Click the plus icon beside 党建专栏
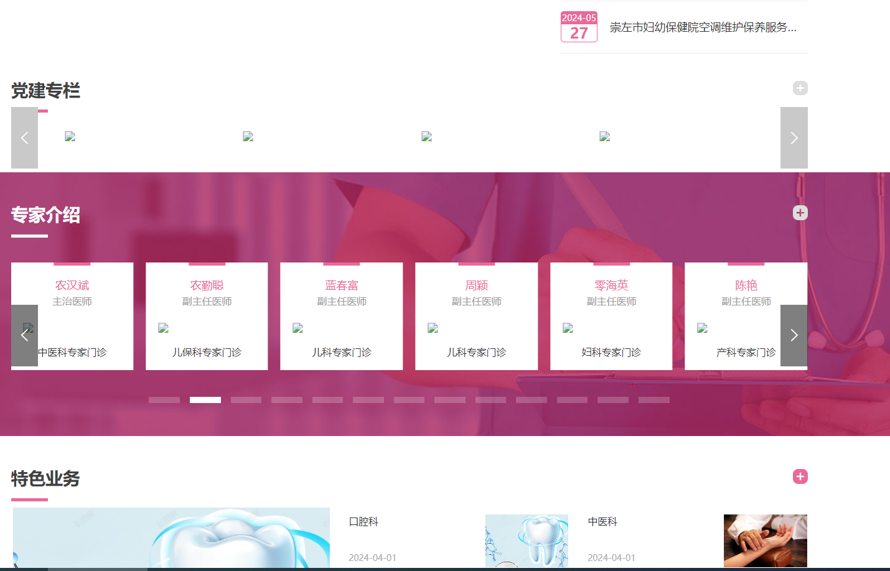The image size is (890, 571). (x=800, y=88)
